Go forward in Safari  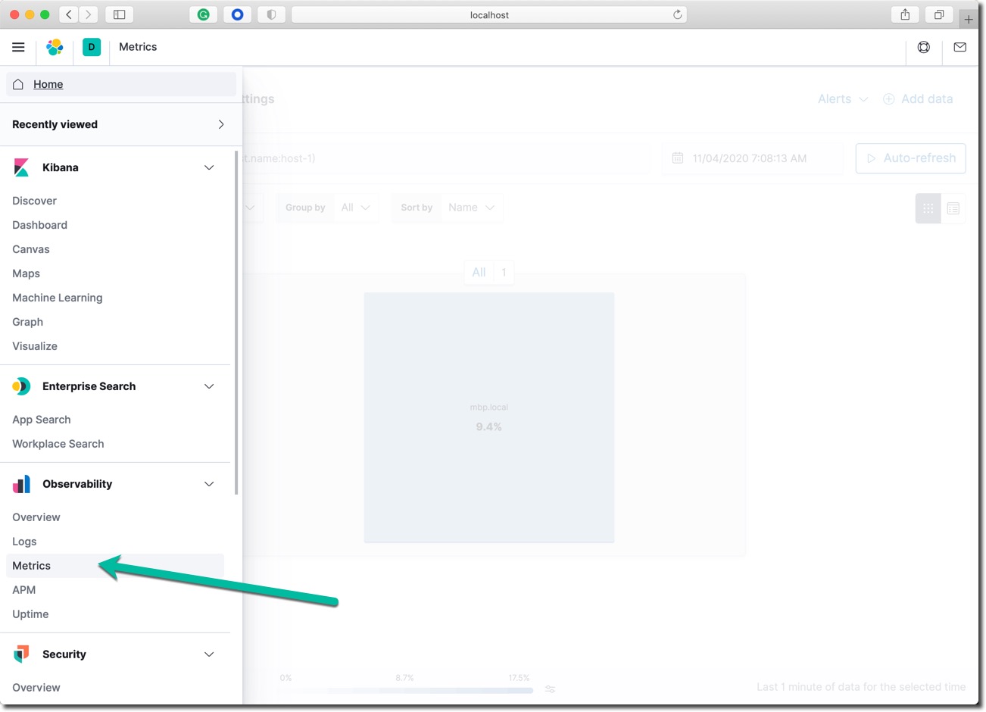tap(88, 14)
